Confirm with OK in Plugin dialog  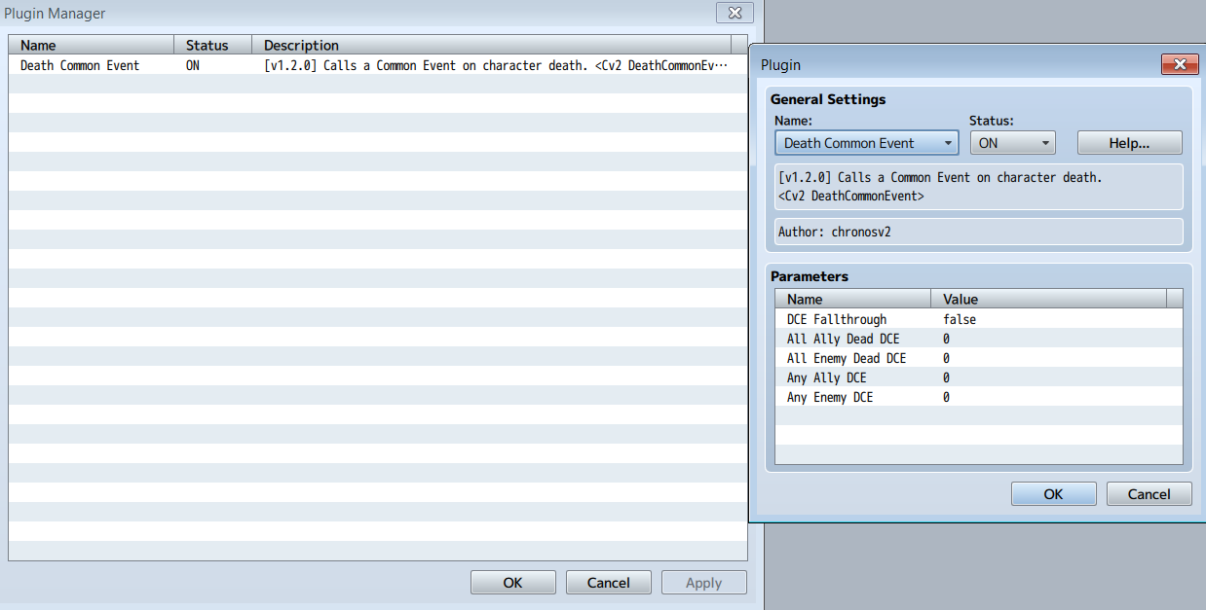click(1053, 493)
